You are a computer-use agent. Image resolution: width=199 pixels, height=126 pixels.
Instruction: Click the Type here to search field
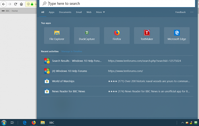click(117, 3)
